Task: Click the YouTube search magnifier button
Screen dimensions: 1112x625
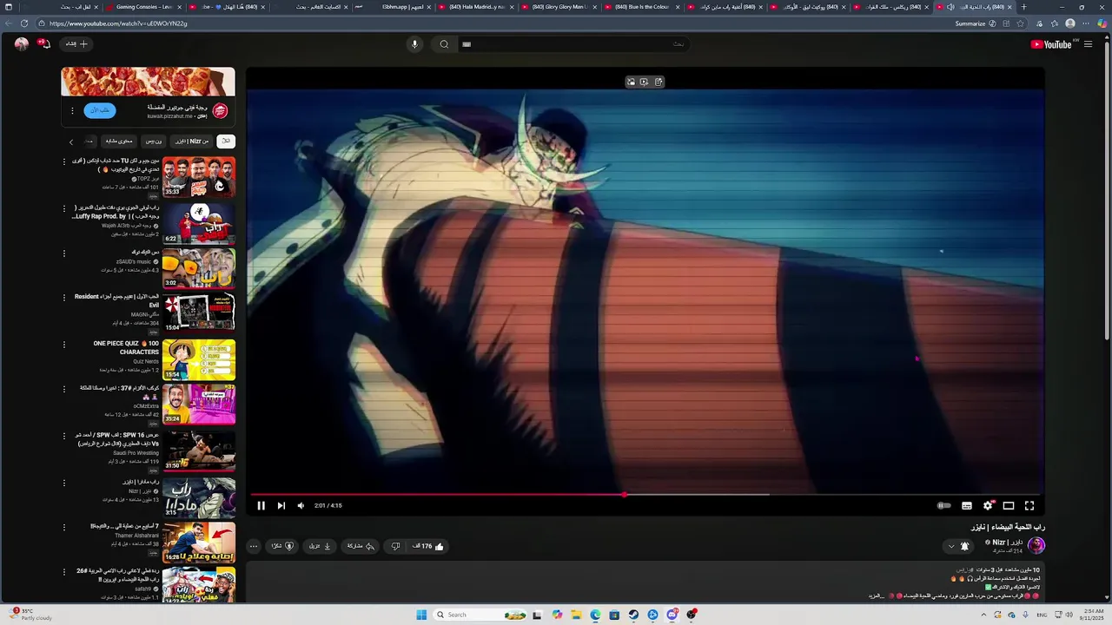Action: click(x=444, y=44)
